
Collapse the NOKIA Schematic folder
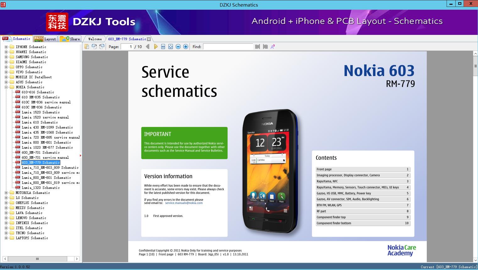pos(6,87)
